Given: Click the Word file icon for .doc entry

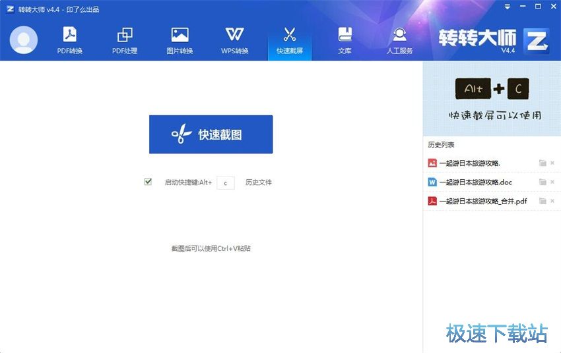Looking at the screenshot, I should tap(432, 182).
